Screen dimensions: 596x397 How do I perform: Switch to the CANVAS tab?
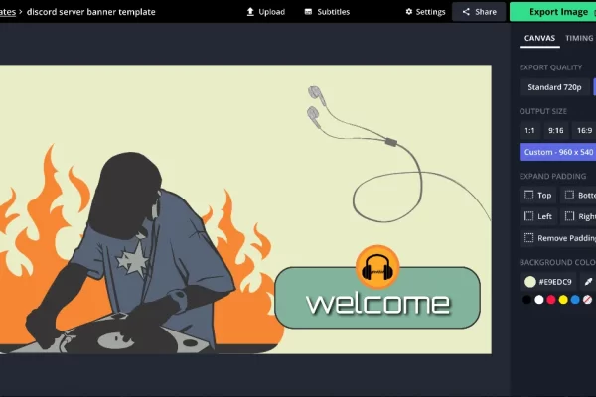click(x=539, y=38)
